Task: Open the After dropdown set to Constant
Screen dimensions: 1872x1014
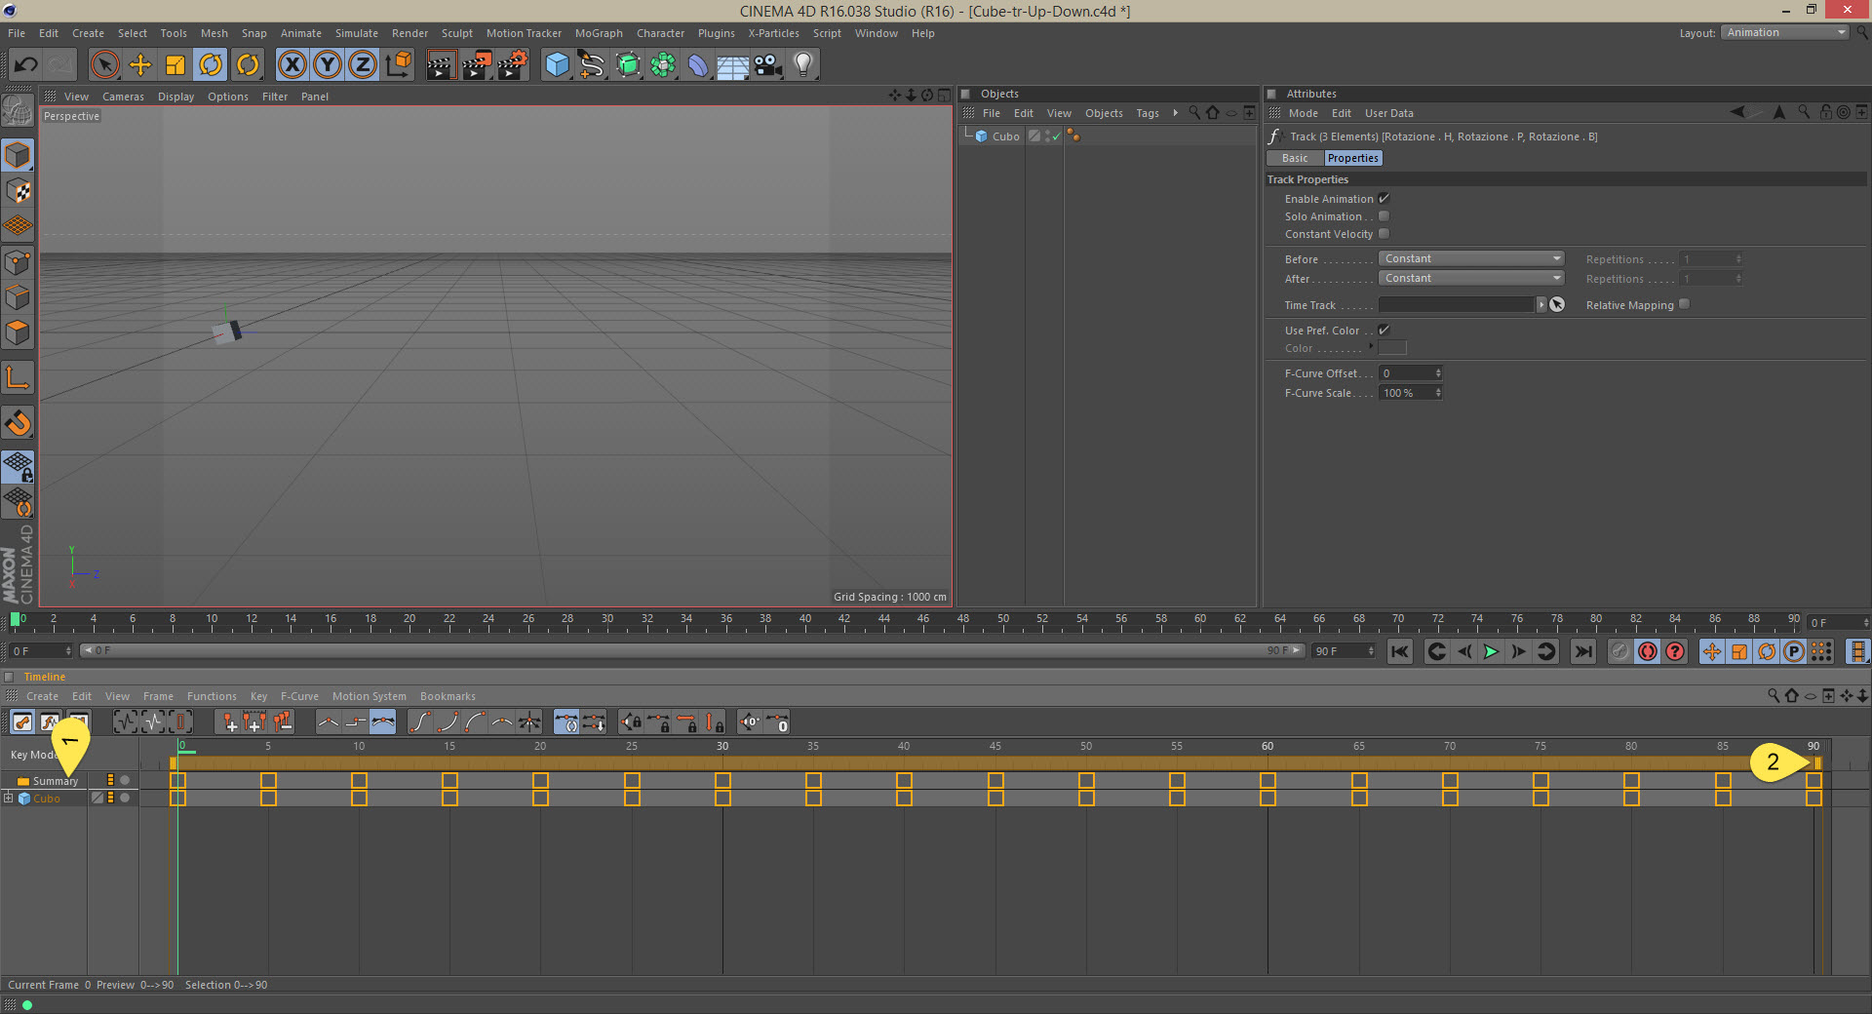Action: [1470, 279]
